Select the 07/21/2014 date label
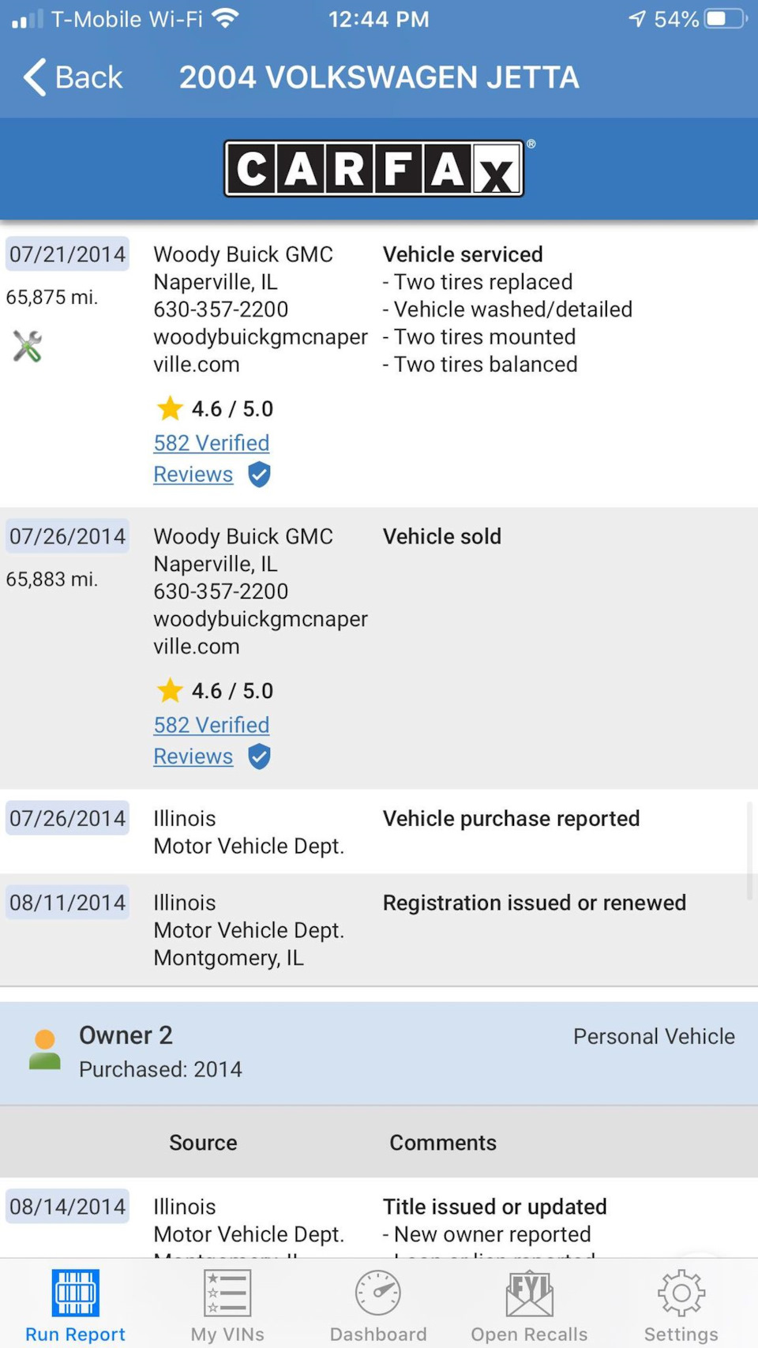The image size is (758, 1348). [x=68, y=254]
